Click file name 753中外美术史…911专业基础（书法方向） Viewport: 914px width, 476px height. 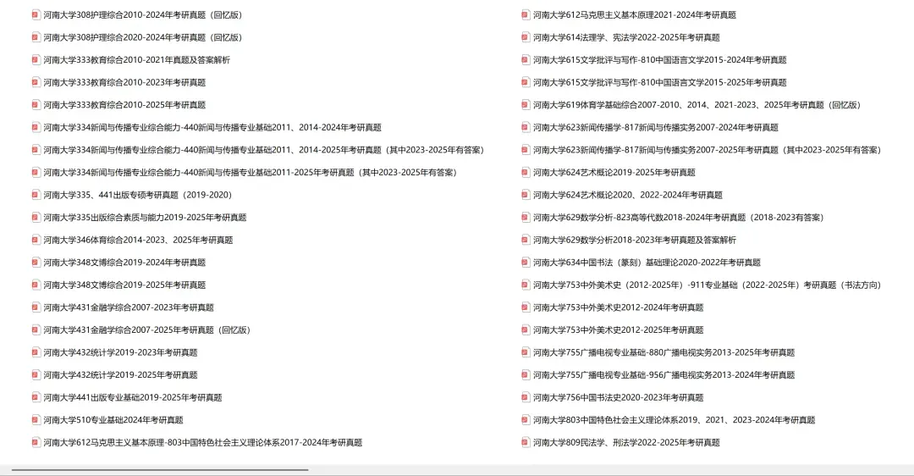pos(707,285)
